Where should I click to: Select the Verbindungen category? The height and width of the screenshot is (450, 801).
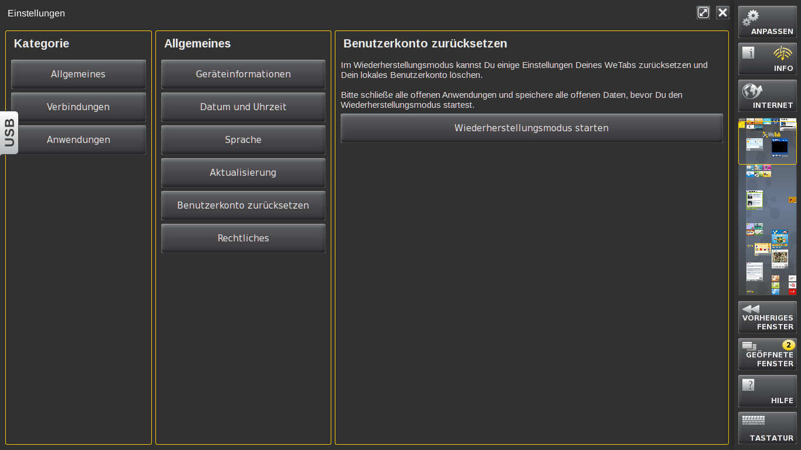point(78,107)
